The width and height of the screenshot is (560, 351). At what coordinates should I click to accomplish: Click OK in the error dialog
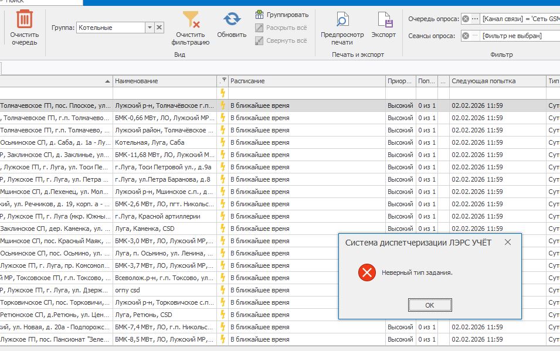pos(429,305)
